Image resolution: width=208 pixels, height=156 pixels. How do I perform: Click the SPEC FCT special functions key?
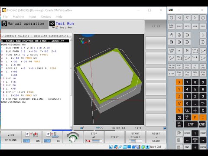(x=195, y=74)
